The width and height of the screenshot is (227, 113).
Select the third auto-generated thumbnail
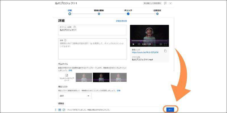pyautogui.click(x=118, y=77)
